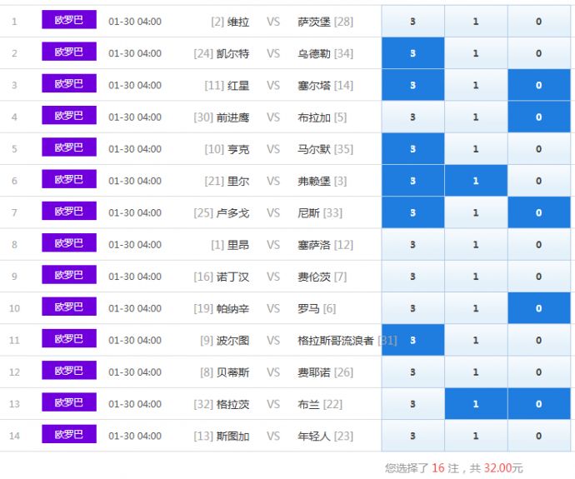Open the 格拉斯哥流浪者 away team link
The height and width of the screenshot is (479, 575).
[x=336, y=341]
